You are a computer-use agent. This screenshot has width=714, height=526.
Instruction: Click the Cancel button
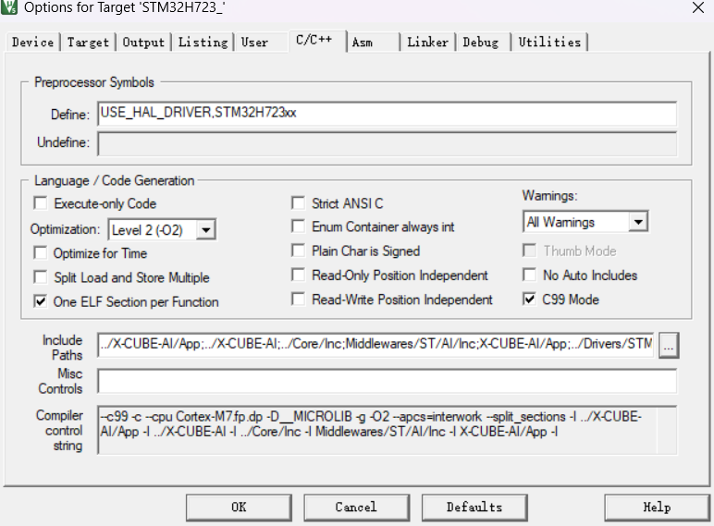point(356,508)
